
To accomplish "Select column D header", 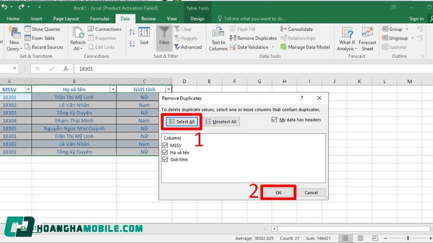I will [184, 82].
